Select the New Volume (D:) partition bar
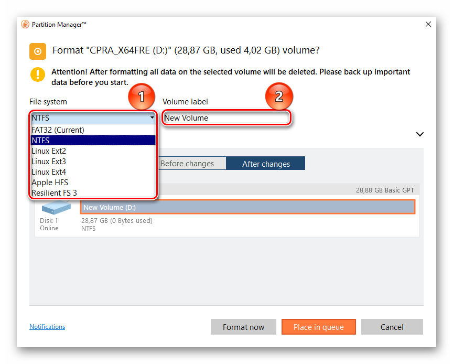 pyautogui.click(x=247, y=207)
